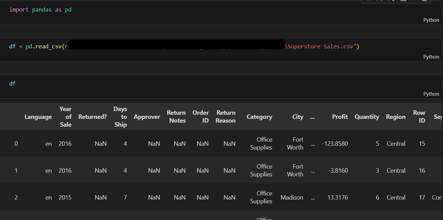Click the Order ID column header
443x220 pixels.
[201, 117]
